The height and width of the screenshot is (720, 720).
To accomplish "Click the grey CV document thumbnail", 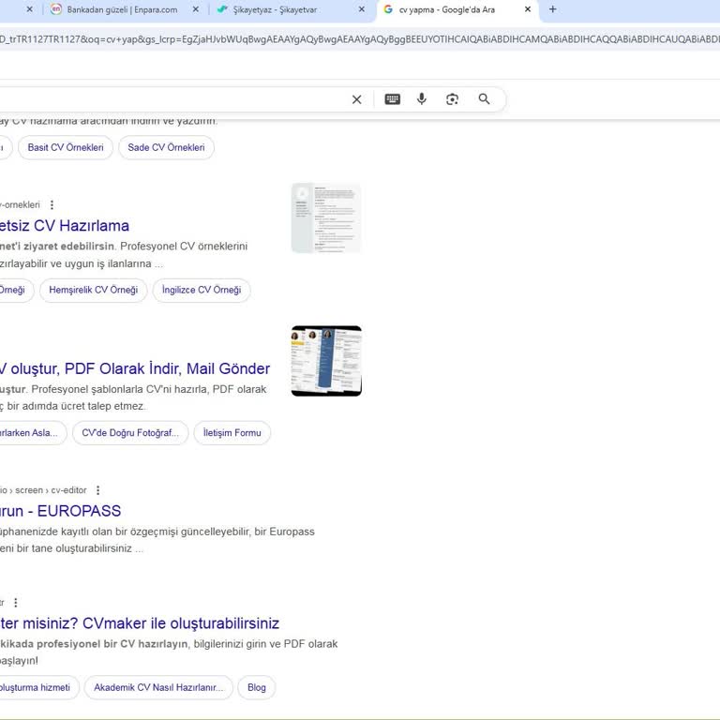I will tap(326, 218).
